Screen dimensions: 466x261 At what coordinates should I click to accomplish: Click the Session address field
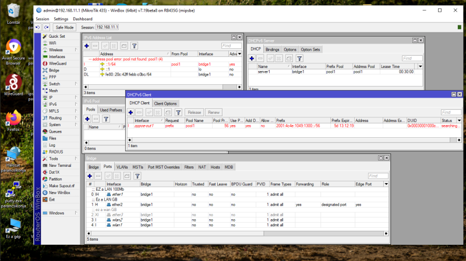coord(107,27)
